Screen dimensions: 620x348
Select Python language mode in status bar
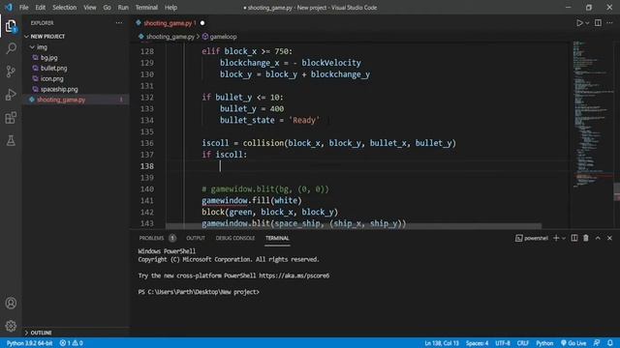pos(544,343)
